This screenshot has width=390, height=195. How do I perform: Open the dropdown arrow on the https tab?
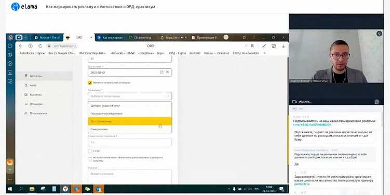[182, 37]
